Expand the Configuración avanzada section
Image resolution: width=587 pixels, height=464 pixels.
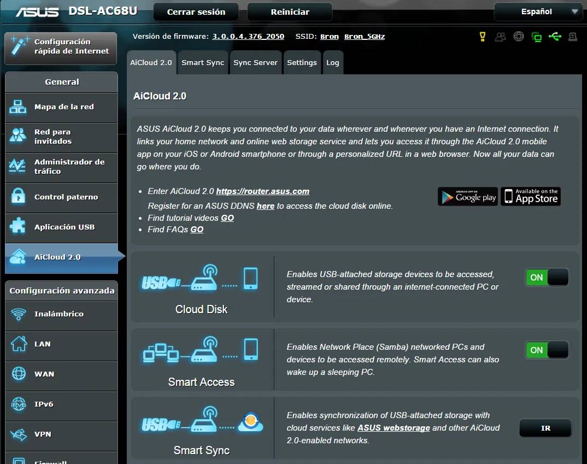61,291
